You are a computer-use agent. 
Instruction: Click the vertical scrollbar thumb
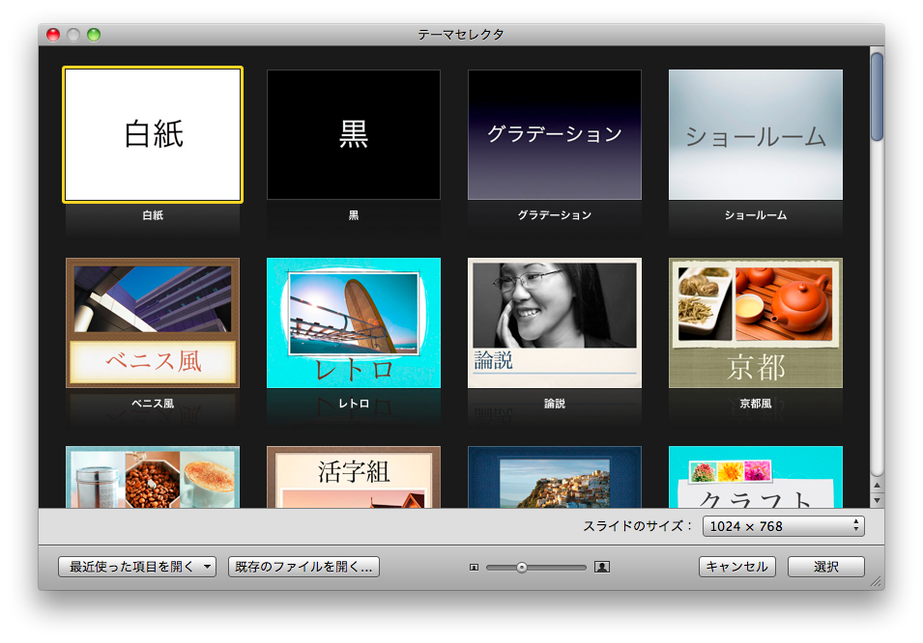pyautogui.click(x=877, y=97)
